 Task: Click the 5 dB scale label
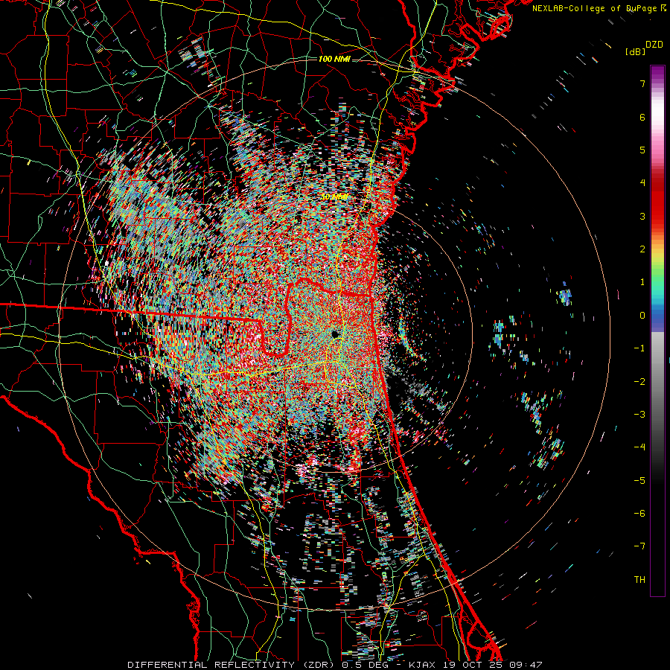642,150
